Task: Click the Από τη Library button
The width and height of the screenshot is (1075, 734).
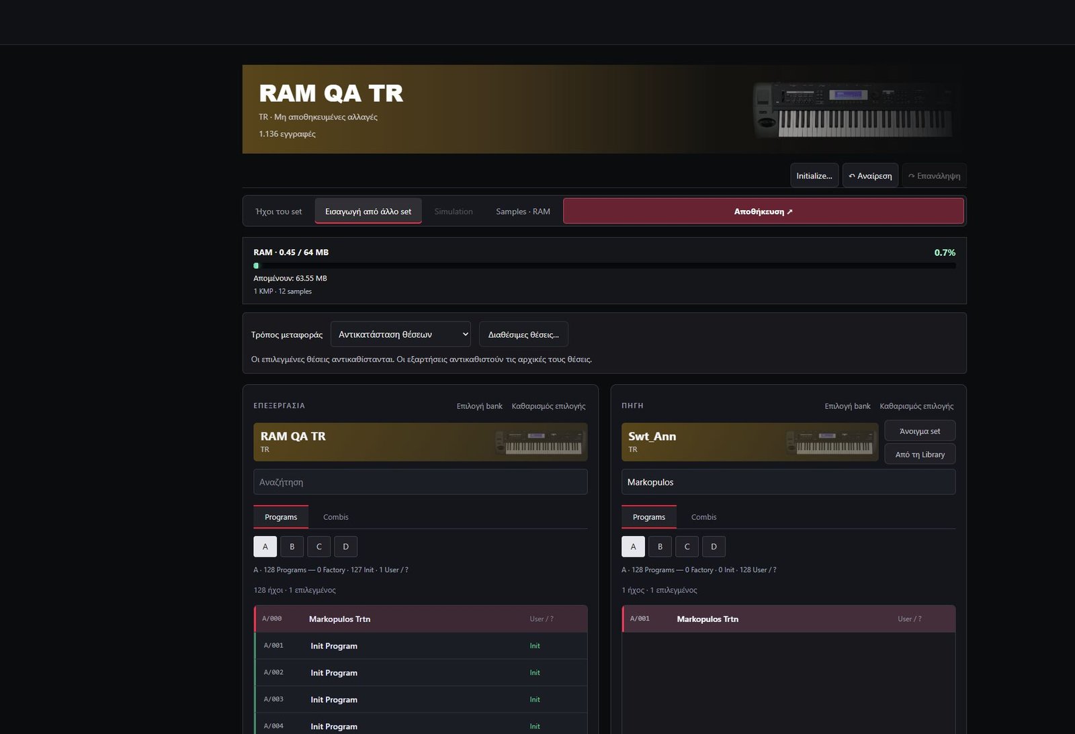Action: point(920,455)
